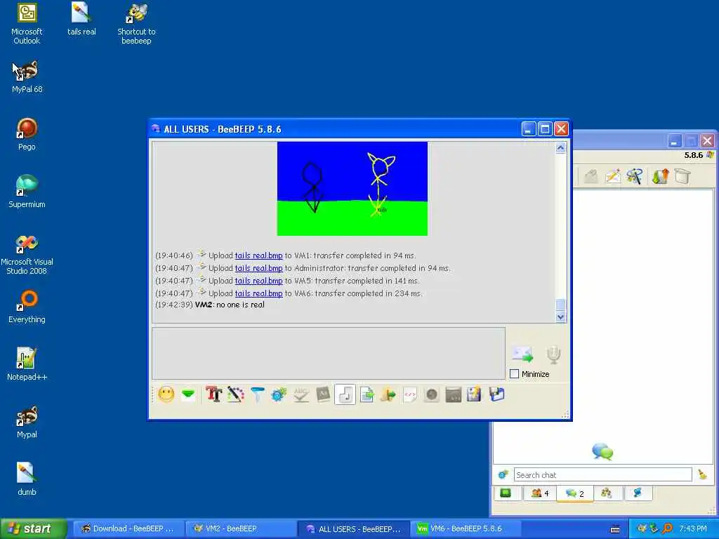Screen dimensions: 719x539
Task: Select the MyPal 68 desktop icon
Action: (27, 77)
